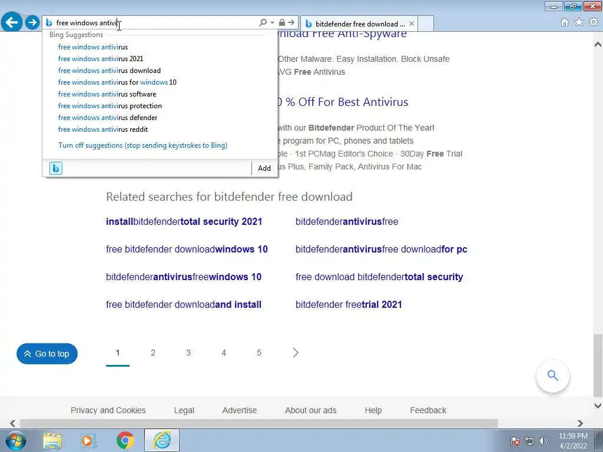Pick suggestion 'free windows antivirus download'
Screen dimensions: 603x452
110,71
